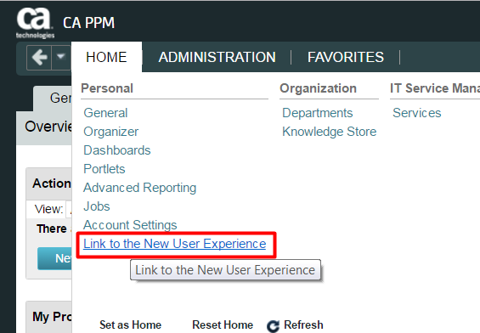The image size is (480, 333).
Task: Open Organizer from the Personal list
Action: (110, 132)
